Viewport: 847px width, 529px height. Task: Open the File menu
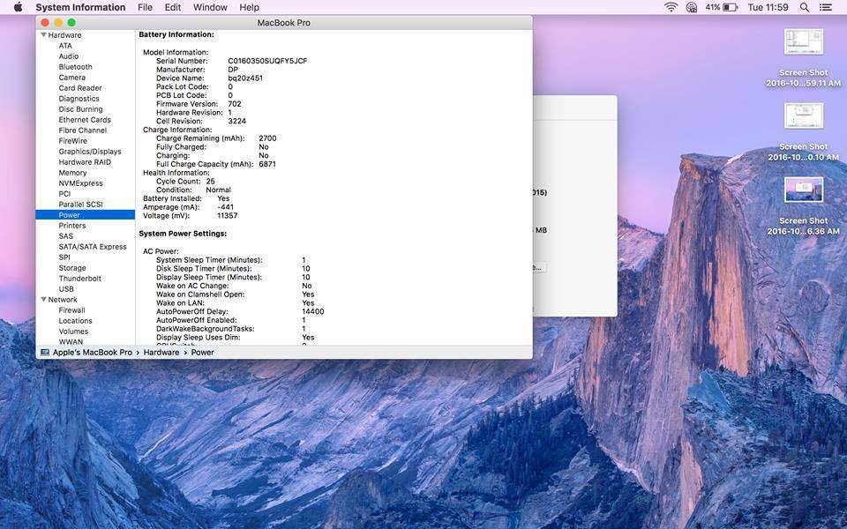point(145,7)
